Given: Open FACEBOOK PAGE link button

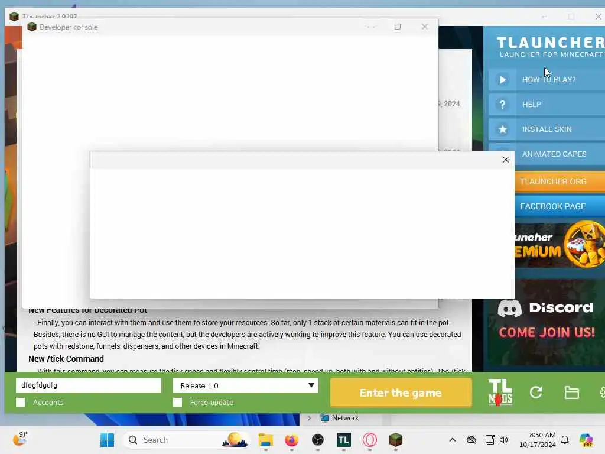Looking at the screenshot, I should tap(560, 206).
